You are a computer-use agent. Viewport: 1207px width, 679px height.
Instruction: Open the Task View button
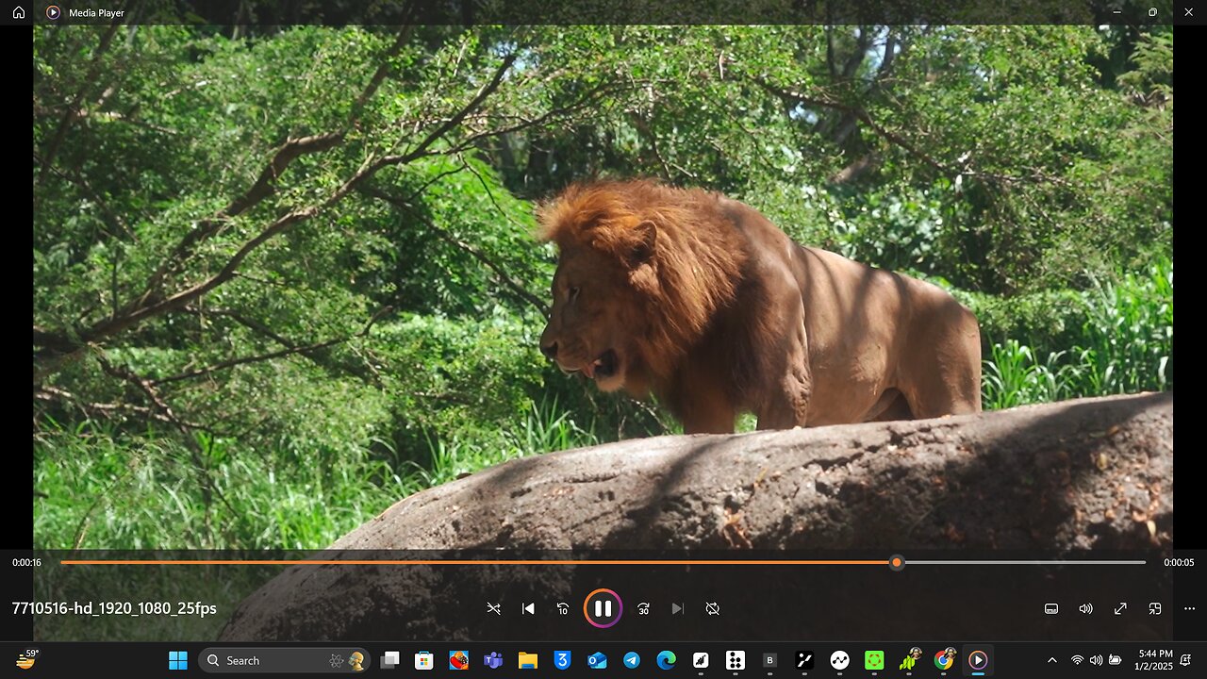pyautogui.click(x=389, y=660)
